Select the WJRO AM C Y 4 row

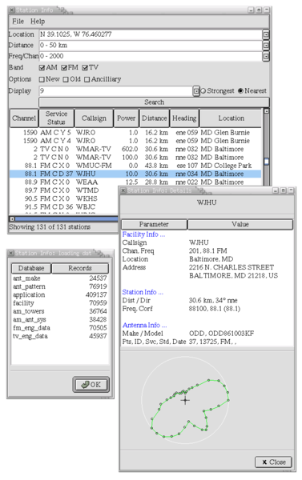tap(135, 141)
